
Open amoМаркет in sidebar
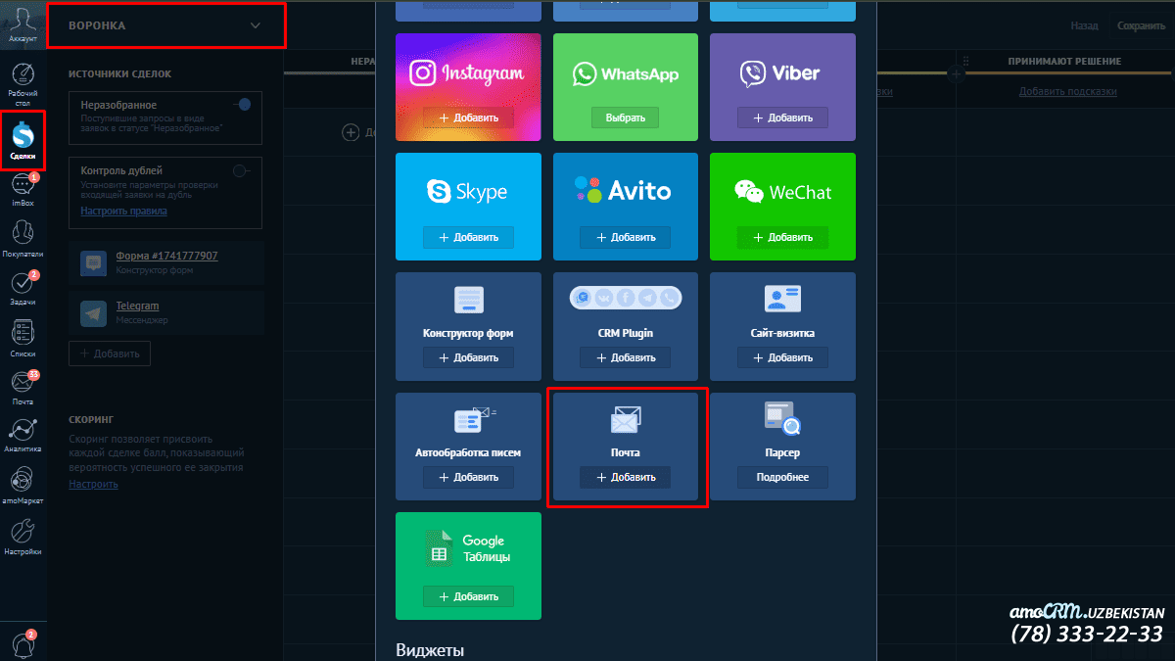23,486
